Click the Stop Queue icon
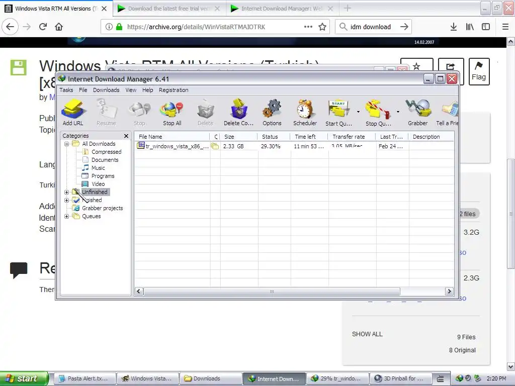The width and height of the screenshot is (515, 386). tap(378, 113)
